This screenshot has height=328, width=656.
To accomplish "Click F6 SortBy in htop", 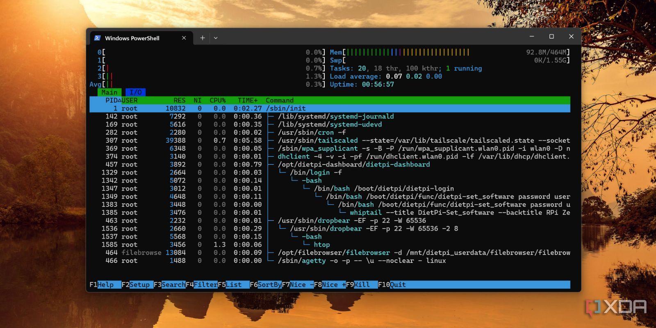I will [x=266, y=285].
